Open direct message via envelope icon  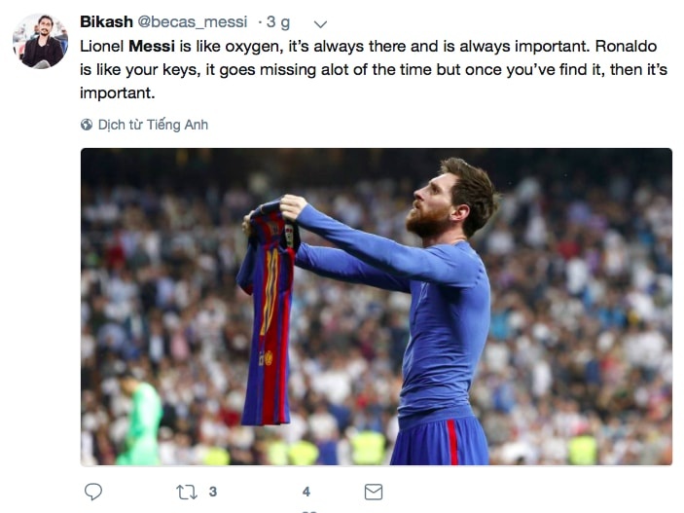pyautogui.click(x=373, y=492)
